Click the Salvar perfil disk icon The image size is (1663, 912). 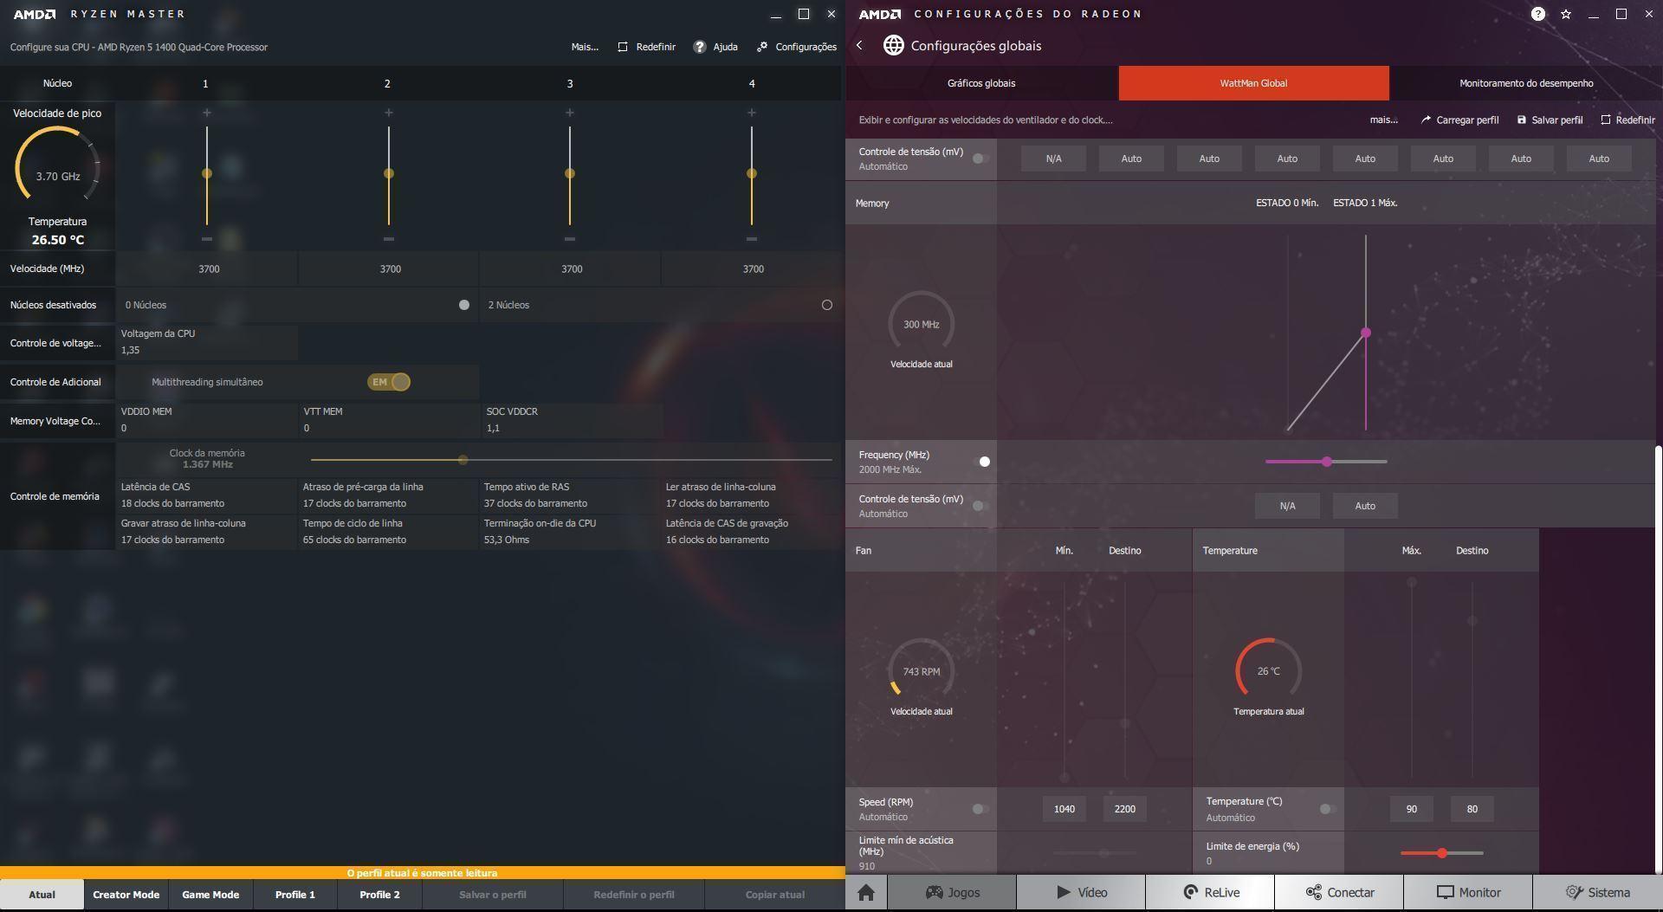pyautogui.click(x=1522, y=120)
